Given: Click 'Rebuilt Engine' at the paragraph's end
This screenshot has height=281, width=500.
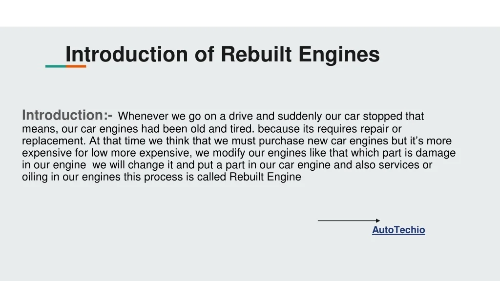Looking at the screenshot, I should tap(265, 177).
